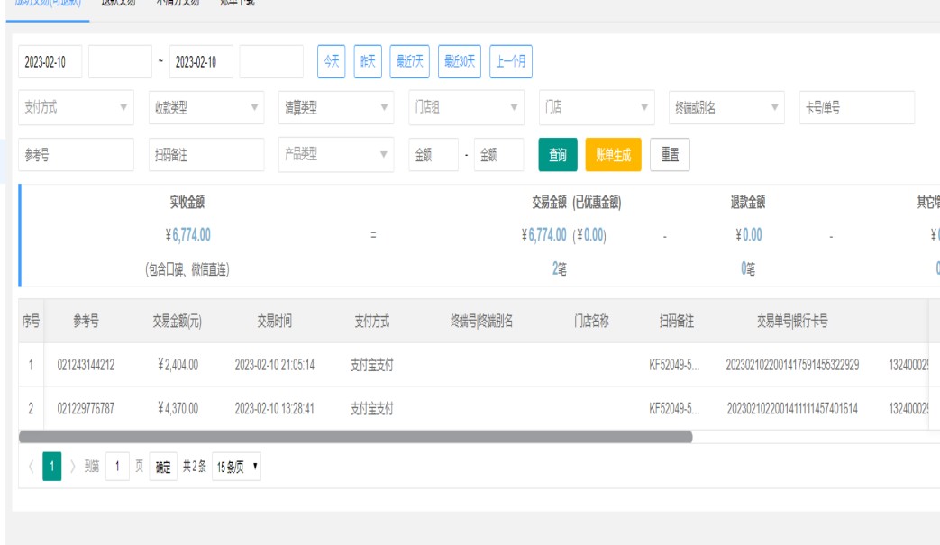Choose the 最近7天 date range shortcut
The height and width of the screenshot is (545, 940).
pos(409,61)
